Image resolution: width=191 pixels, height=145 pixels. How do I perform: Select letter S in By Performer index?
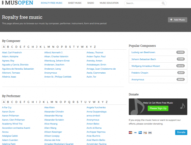77,102
